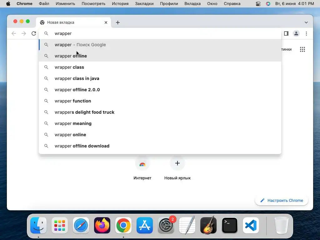Open the profile avatar icon
The image size is (320, 240).
coord(296,33)
